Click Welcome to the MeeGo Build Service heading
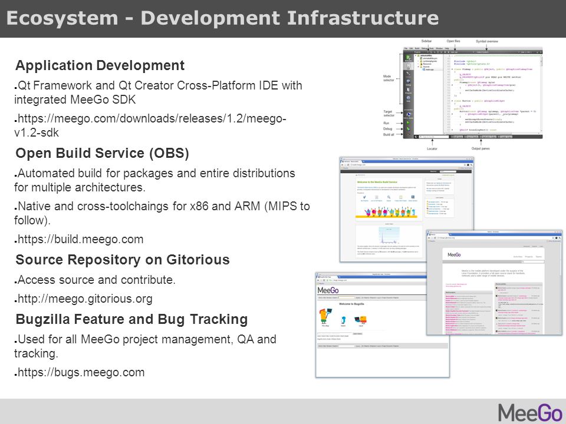 pyautogui.click(x=377, y=182)
